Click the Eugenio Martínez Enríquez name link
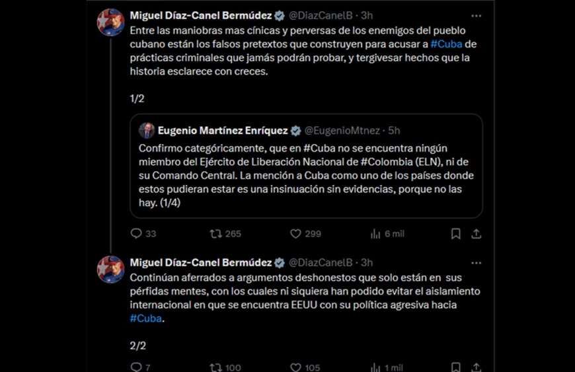This screenshot has width=575, height=372. [222, 131]
